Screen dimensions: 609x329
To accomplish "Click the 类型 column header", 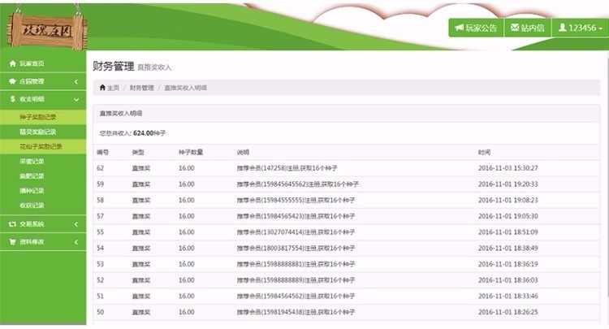I will point(138,152).
